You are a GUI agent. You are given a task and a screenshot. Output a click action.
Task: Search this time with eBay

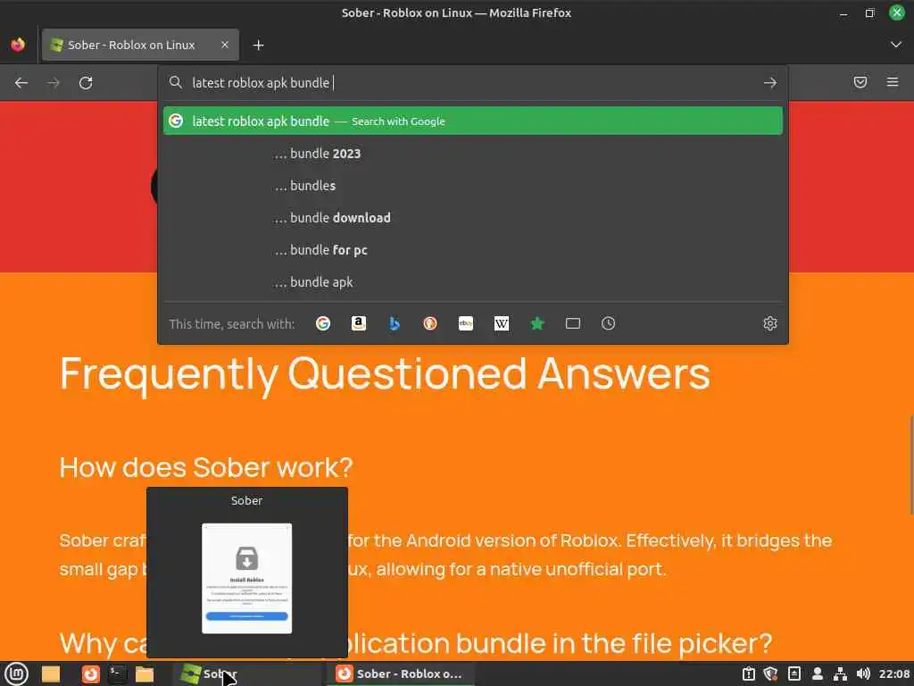[x=466, y=323]
